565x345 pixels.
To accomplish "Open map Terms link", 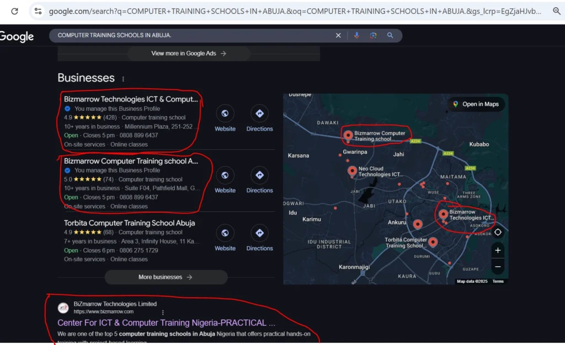I will coord(498,281).
